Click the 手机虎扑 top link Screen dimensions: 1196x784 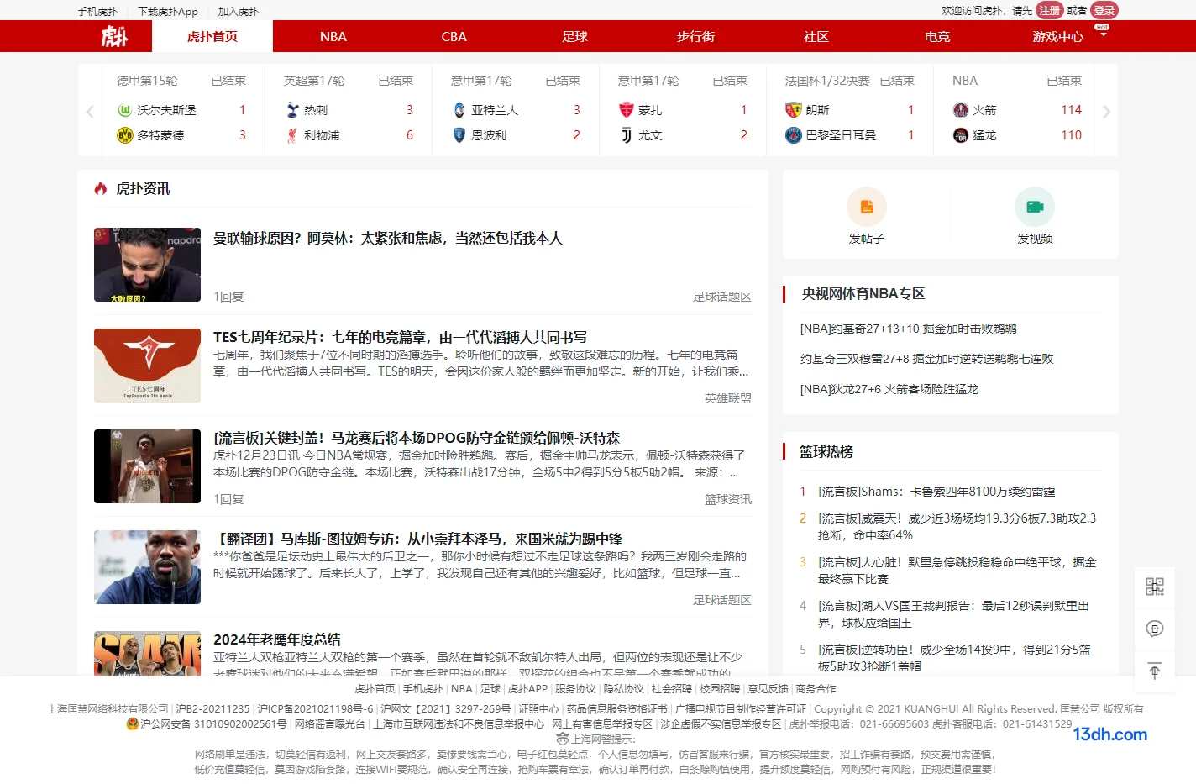point(97,12)
